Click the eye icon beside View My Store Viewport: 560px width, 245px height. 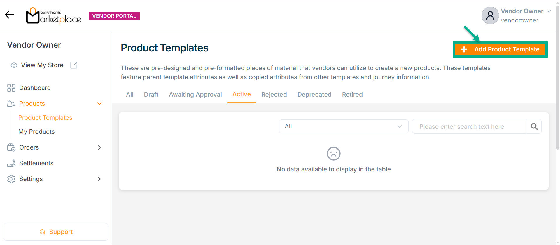(14, 65)
